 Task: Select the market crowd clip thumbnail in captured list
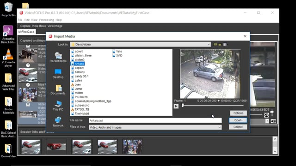coord(28,95)
